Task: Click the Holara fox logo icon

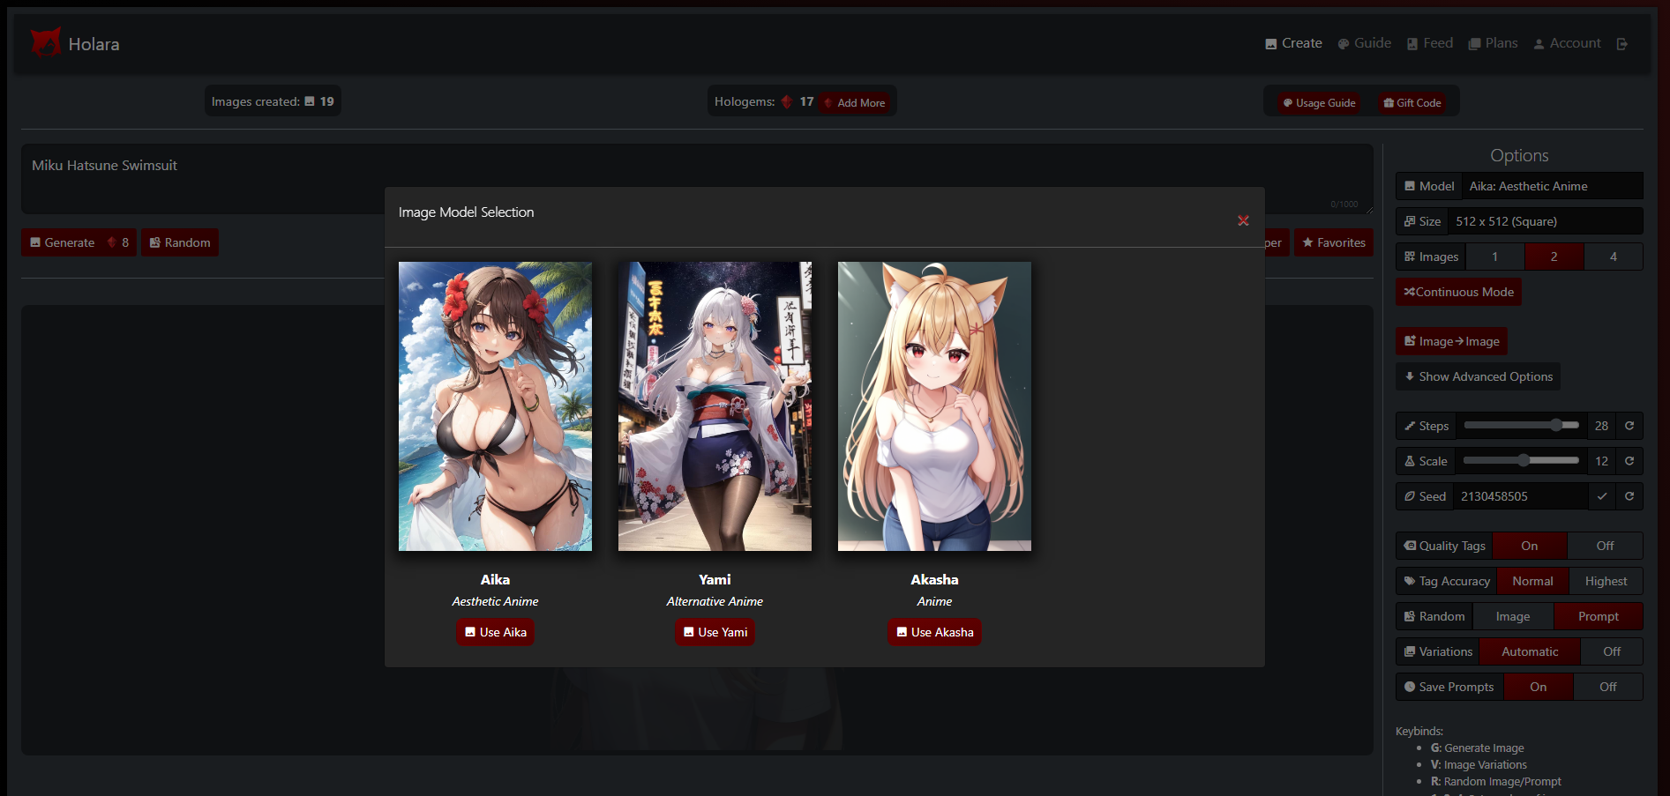Action: (46, 42)
